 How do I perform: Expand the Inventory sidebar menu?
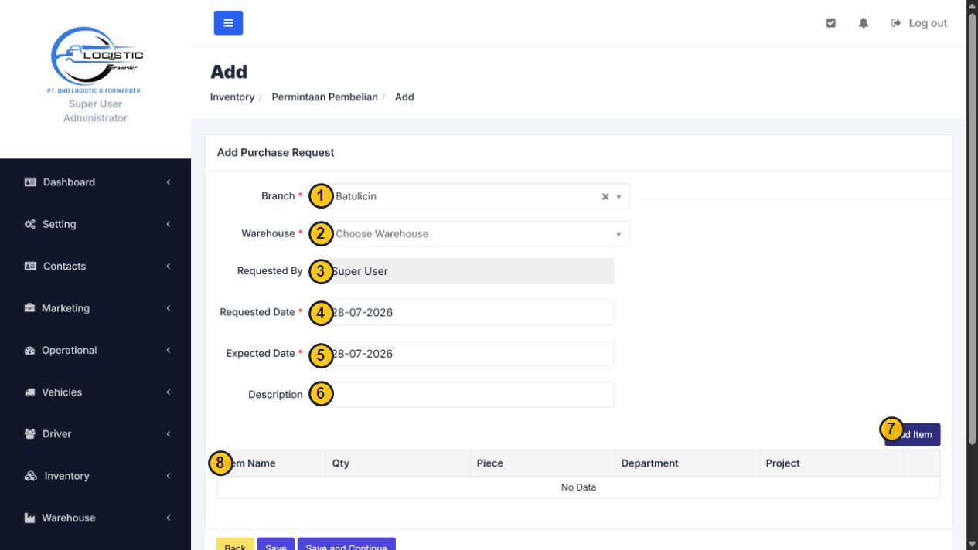coord(95,476)
